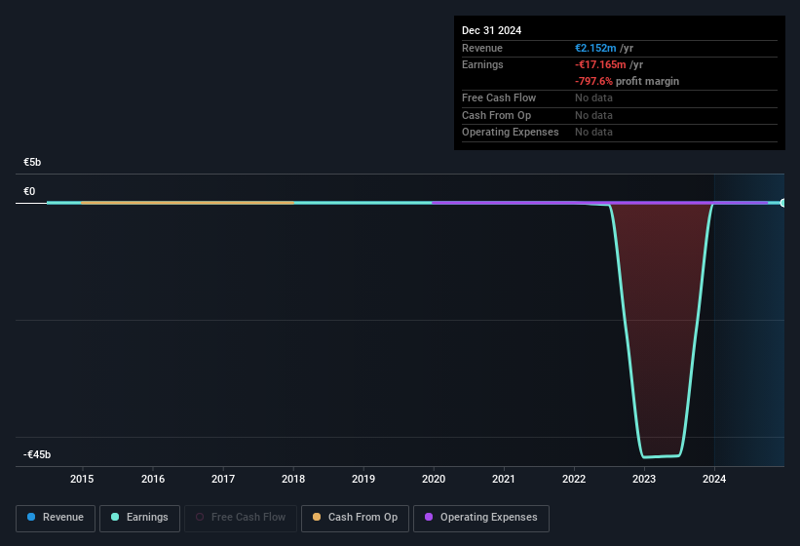The width and height of the screenshot is (800, 546).
Task: Click the teal Earnings legend dot
Action: [x=115, y=517]
